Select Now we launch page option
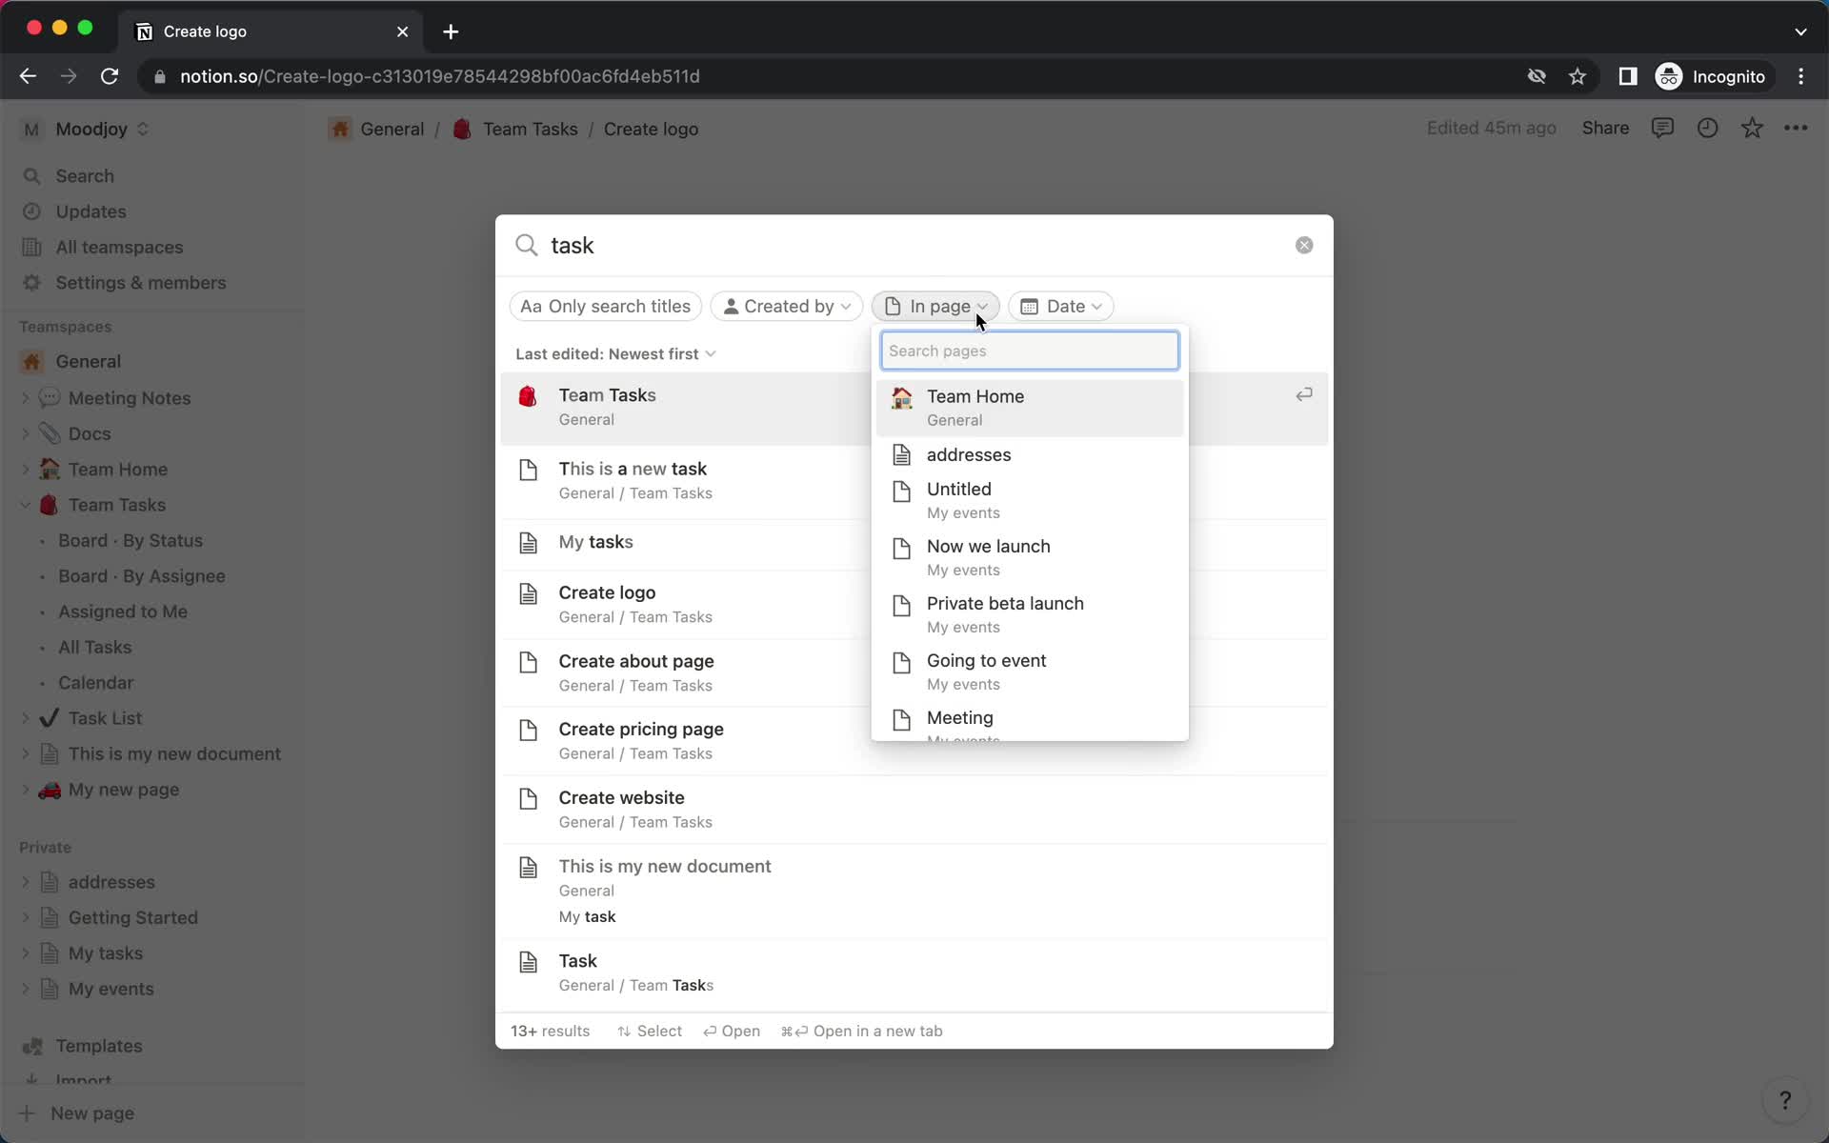Viewport: 1829px width, 1143px height. tap(1030, 557)
